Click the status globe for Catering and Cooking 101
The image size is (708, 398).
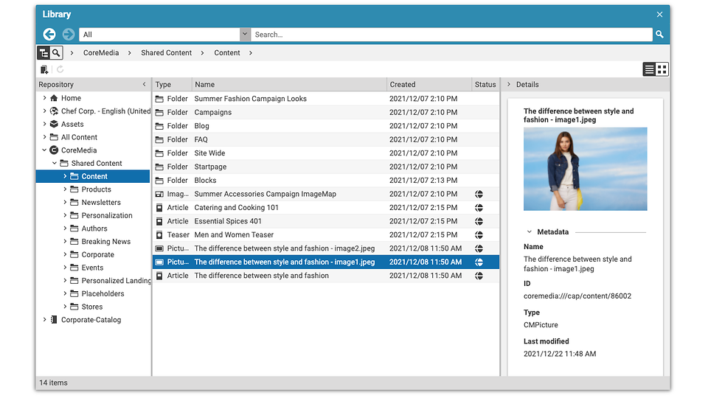point(479,208)
